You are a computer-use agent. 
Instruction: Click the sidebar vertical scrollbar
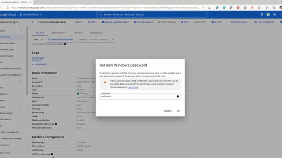point(27,61)
